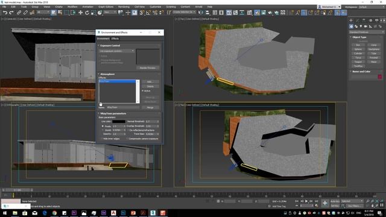Image resolution: width=386 pixels, height=217 pixels.
Task: Click the Add... button in Atmosphere
Action: [x=150, y=82]
